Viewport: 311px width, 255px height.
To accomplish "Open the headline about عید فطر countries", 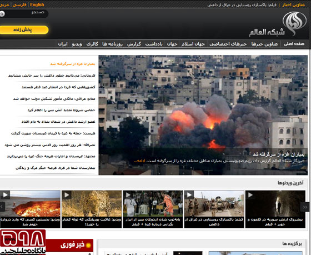I will tap(58, 87).
